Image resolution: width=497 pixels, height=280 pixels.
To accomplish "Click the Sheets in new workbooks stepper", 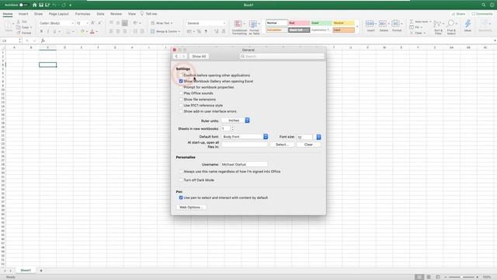I will point(233,128).
